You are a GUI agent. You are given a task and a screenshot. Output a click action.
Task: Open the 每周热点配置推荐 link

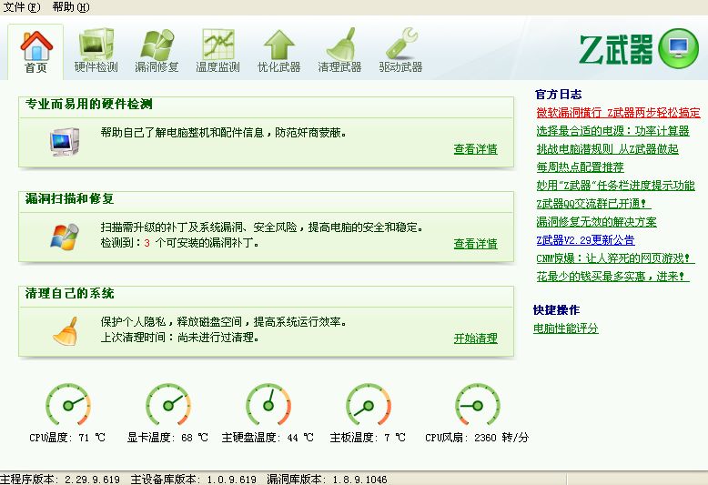(x=580, y=167)
